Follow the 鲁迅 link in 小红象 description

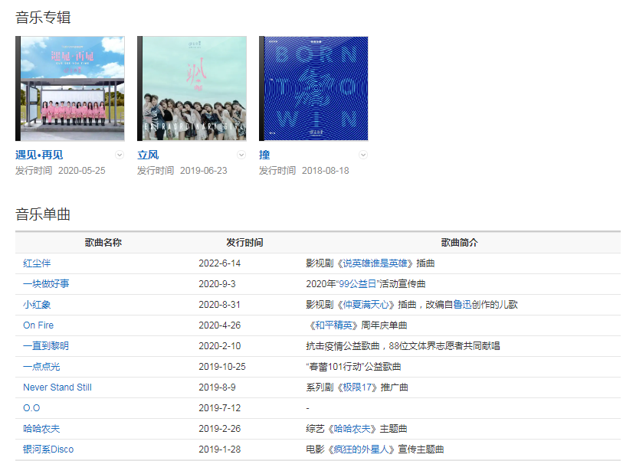[463, 305]
